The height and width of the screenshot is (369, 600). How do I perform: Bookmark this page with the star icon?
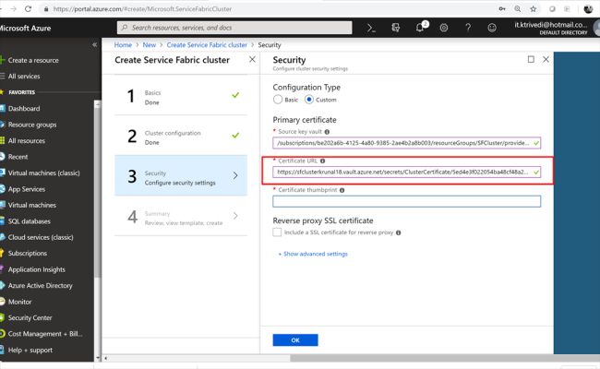pos(533,9)
